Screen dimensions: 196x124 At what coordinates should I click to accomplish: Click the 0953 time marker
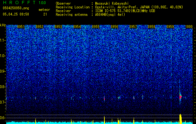pyautogui.click(x=58, y=27)
